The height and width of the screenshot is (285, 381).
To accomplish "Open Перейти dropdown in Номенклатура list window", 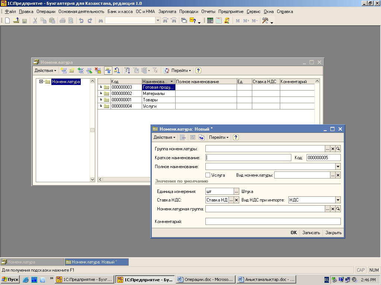I will click(181, 71).
